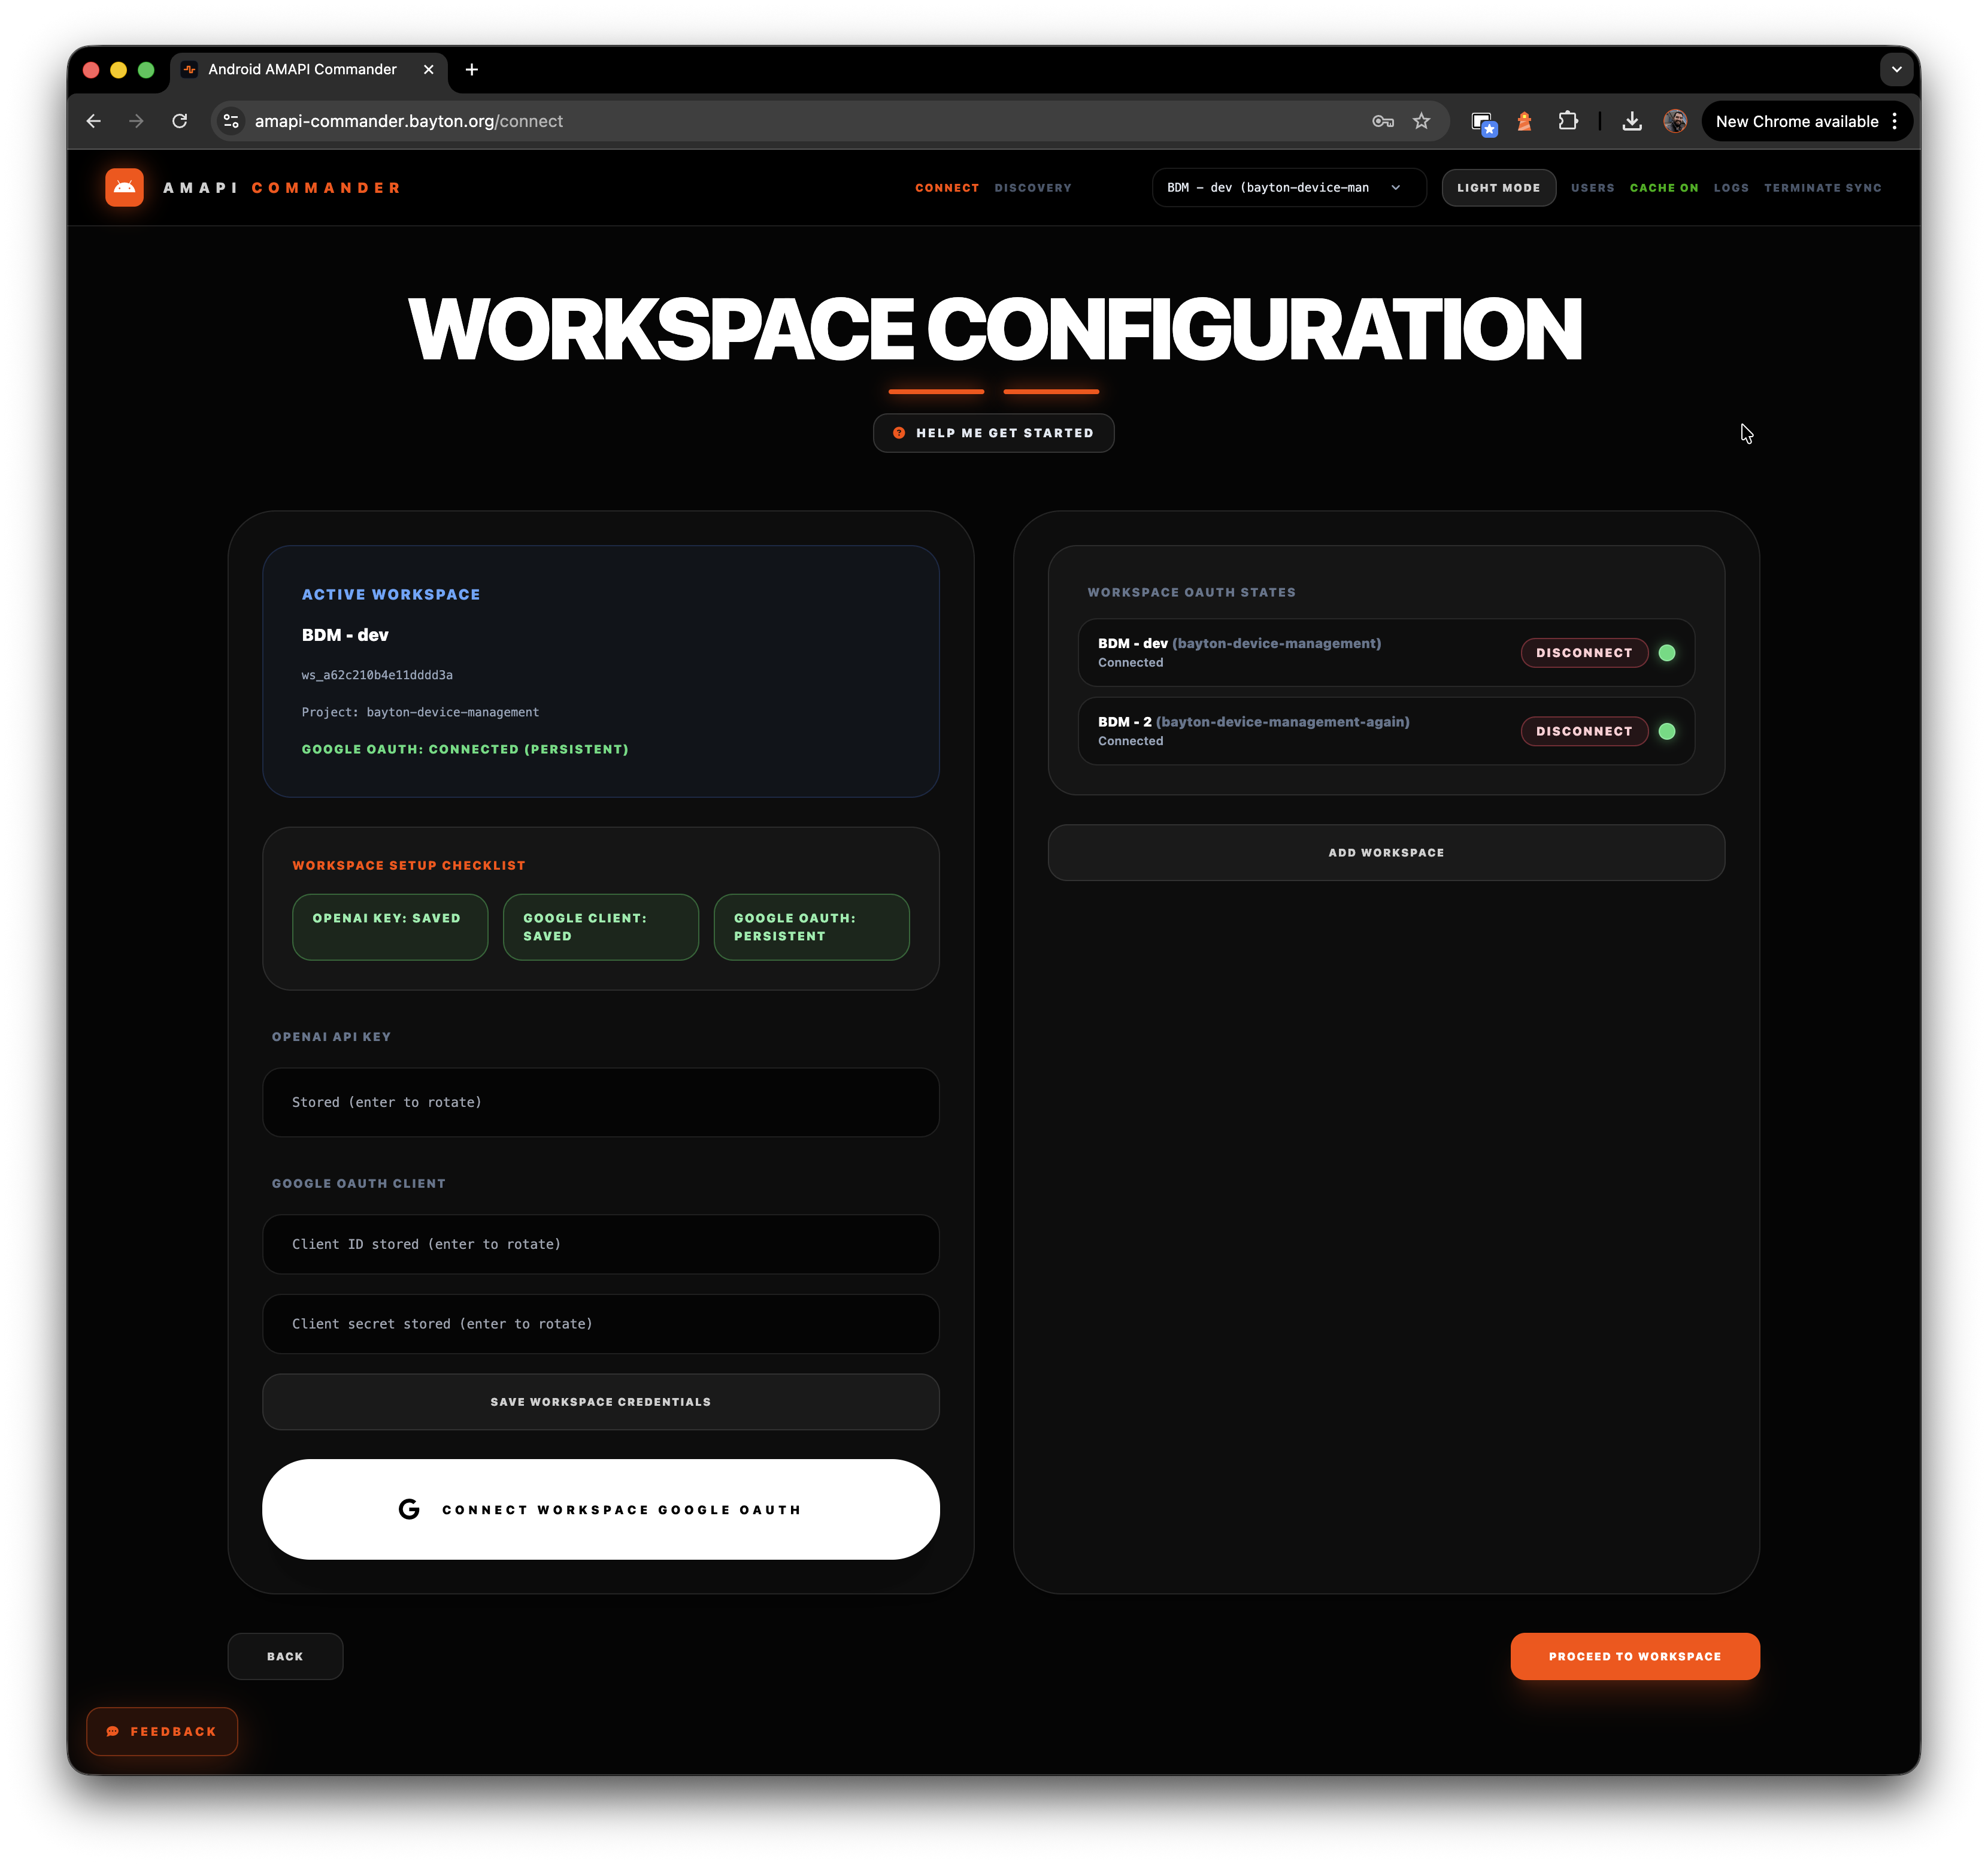Disconnect the BDM - dev workspace
Screen dimensions: 1988x1864
point(1583,652)
